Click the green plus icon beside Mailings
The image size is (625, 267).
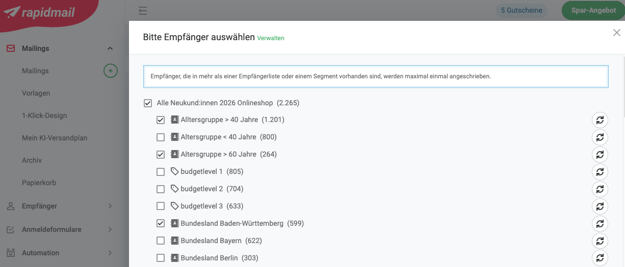point(110,71)
